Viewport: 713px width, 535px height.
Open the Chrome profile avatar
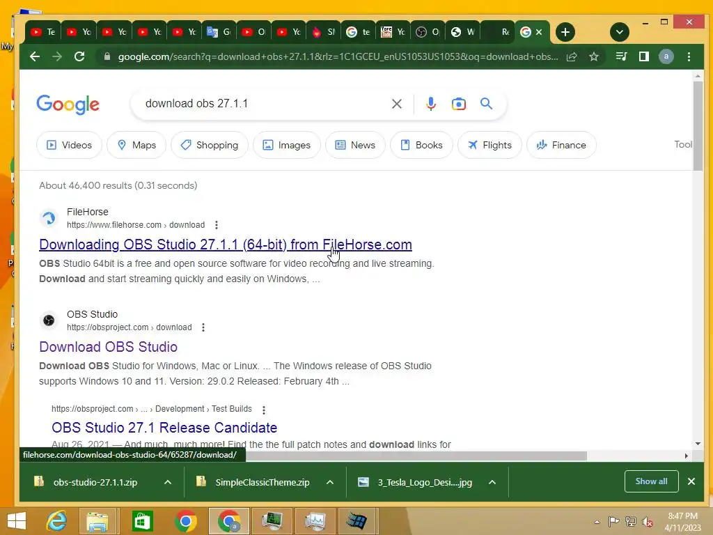[x=666, y=56]
